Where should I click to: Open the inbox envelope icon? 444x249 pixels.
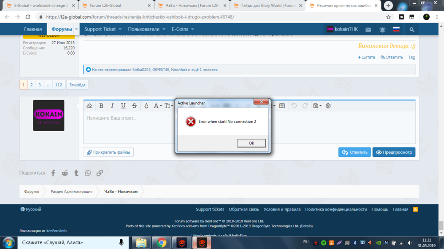pos(368,30)
